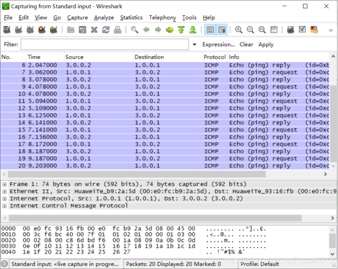Expand the Frame 1 tree node

4,184
